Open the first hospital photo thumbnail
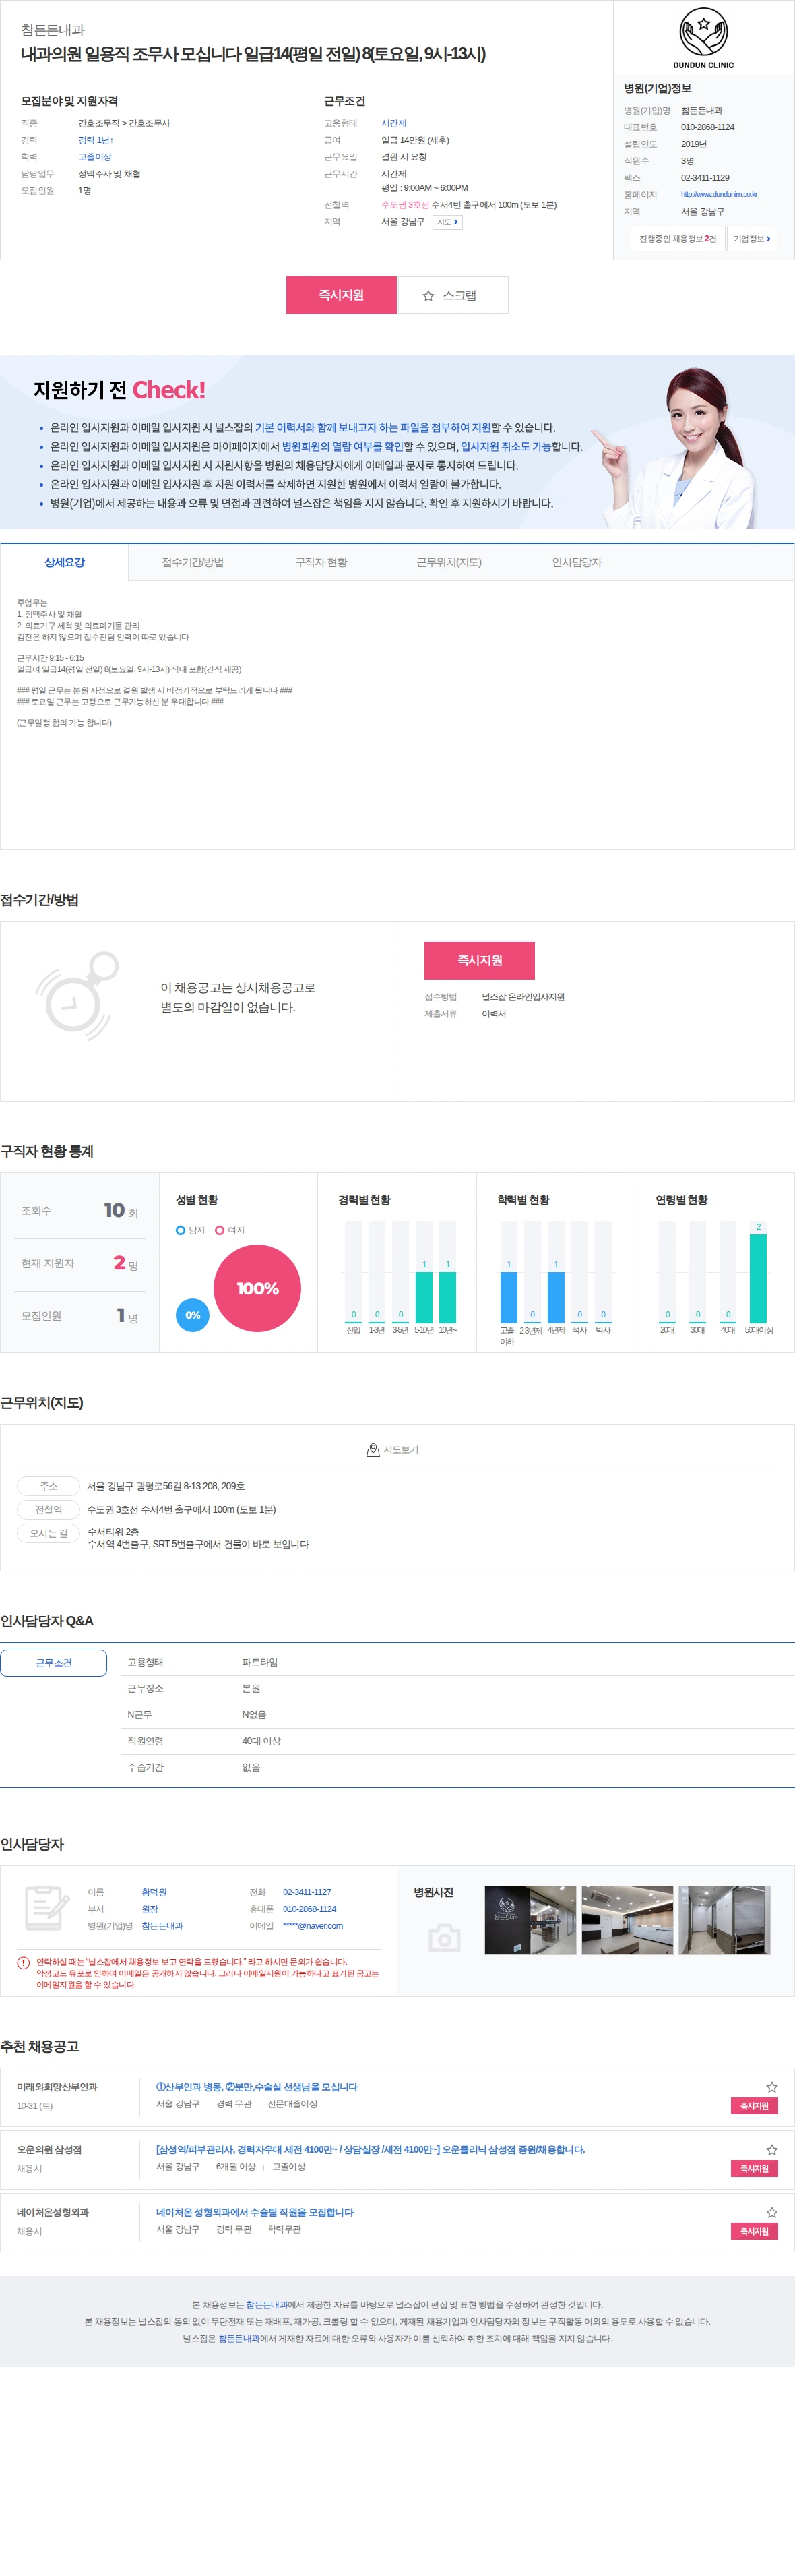Image resolution: width=795 pixels, height=2576 pixels. 530,1920
